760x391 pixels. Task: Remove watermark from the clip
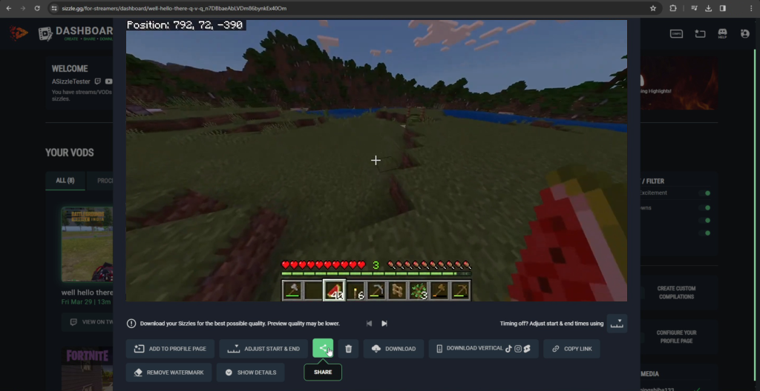168,372
